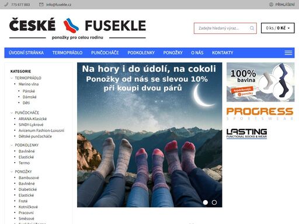Open Směsové socks subcategory
299x224 pixels.
click(26, 219)
